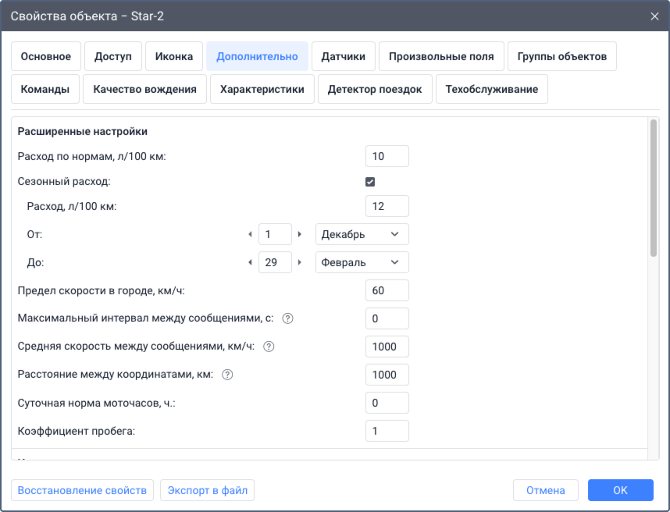The image size is (670, 512).
Task: Open the Февраль month dropdown
Action: [362, 262]
